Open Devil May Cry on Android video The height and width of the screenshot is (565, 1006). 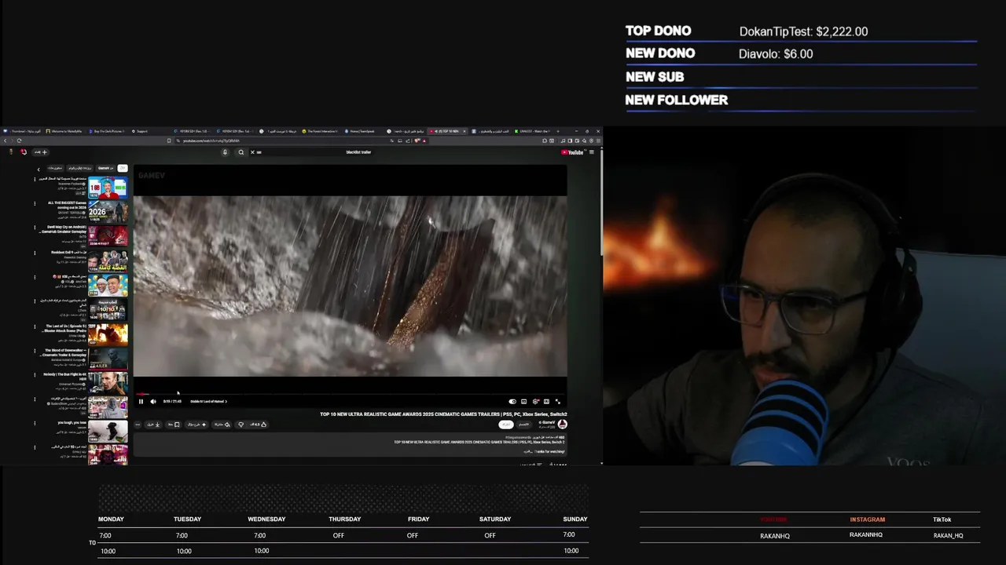108,236
